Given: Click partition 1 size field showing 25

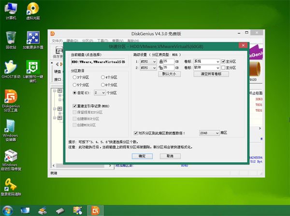Looking at the screenshot, I should 169,61.
